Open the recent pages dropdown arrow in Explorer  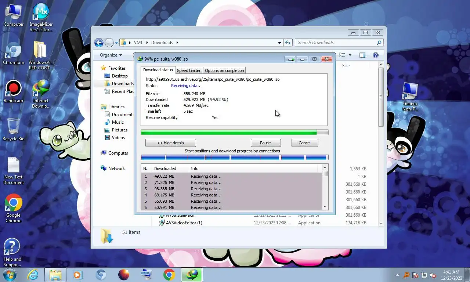pos(116,43)
